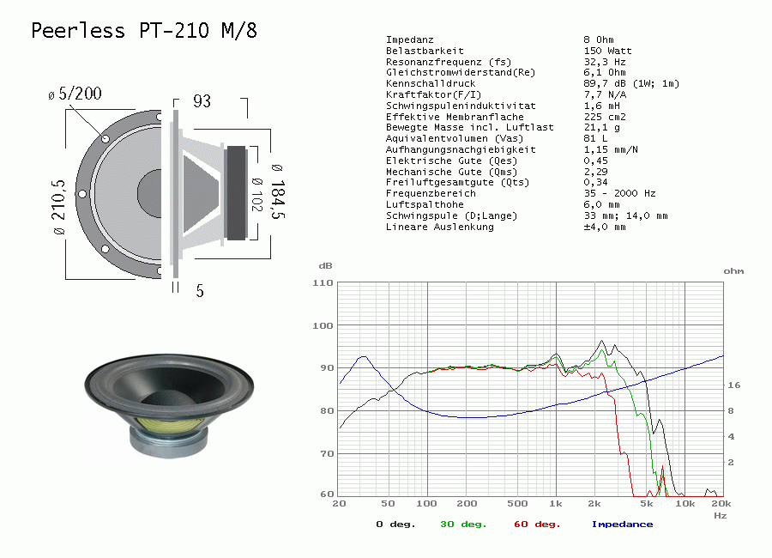Select the speaker product photo
Viewport: 772px width, 558px height.
(x=170, y=402)
